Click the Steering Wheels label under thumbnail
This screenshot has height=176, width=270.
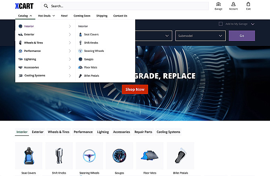pos(89,173)
